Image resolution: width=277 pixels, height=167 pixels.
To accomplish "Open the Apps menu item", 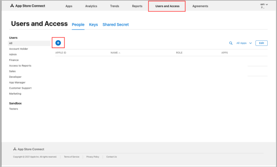I will pos(69,6).
